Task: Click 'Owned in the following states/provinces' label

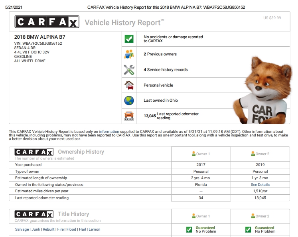Action: (x=49, y=185)
